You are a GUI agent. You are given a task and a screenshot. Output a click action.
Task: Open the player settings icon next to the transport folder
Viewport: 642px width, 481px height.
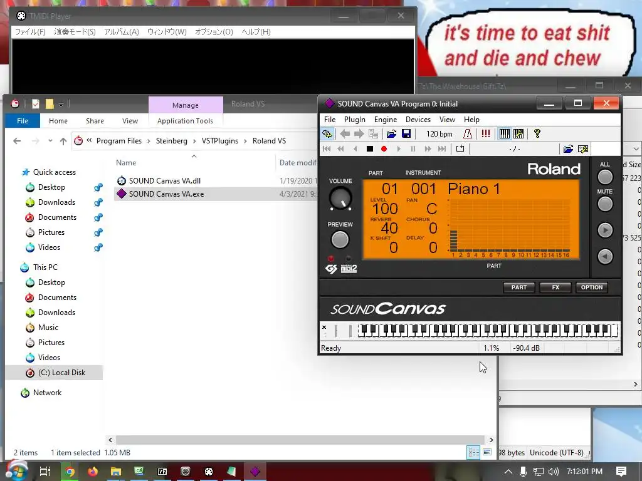pos(583,149)
